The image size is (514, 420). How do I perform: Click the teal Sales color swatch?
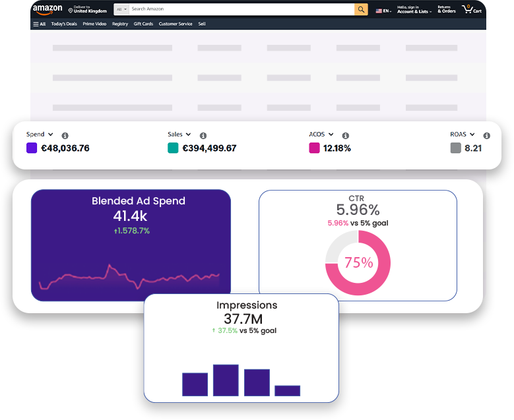pos(173,148)
